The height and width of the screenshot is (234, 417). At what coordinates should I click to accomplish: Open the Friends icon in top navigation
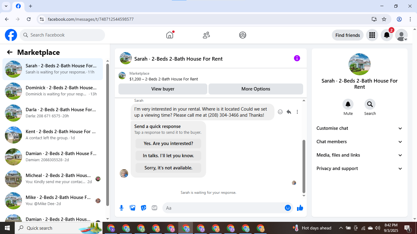click(206, 35)
